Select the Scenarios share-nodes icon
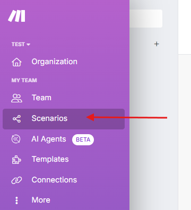191x210 pixels. [16, 119]
